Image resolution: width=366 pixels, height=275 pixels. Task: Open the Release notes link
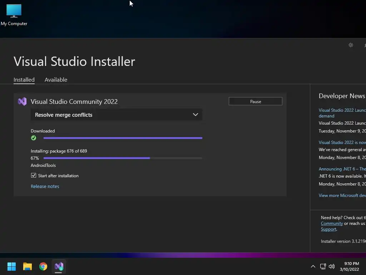coord(45,186)
